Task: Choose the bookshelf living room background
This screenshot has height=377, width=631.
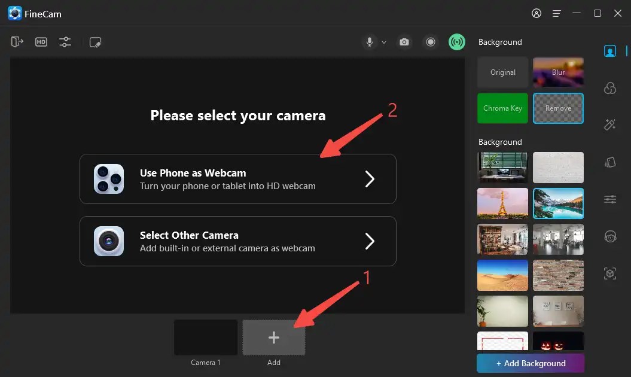Action: [502, 239]
